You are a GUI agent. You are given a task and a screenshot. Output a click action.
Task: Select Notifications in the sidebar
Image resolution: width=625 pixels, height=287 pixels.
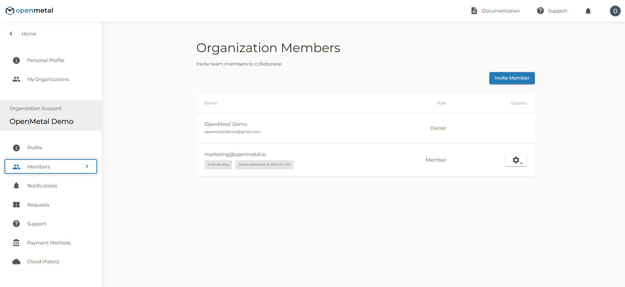(x=42, y=186)
